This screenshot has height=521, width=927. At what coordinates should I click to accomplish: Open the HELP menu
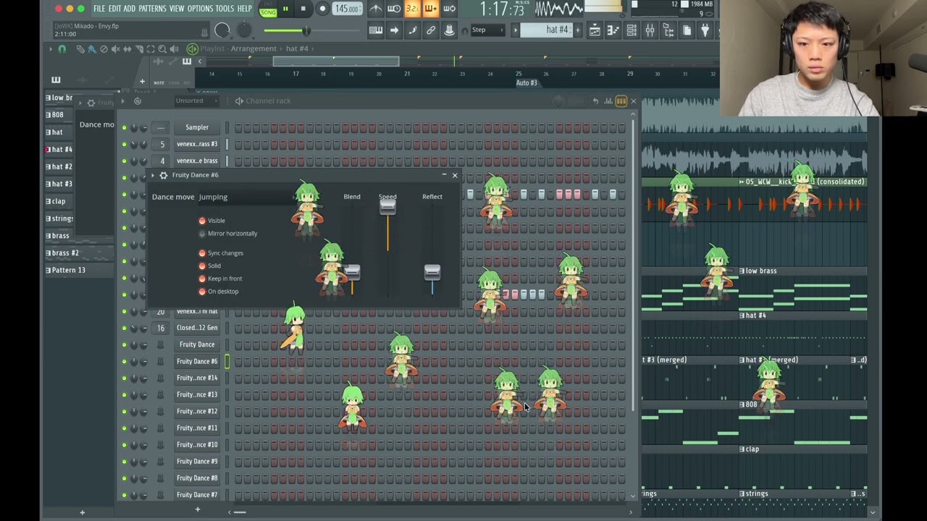[245, 9]
